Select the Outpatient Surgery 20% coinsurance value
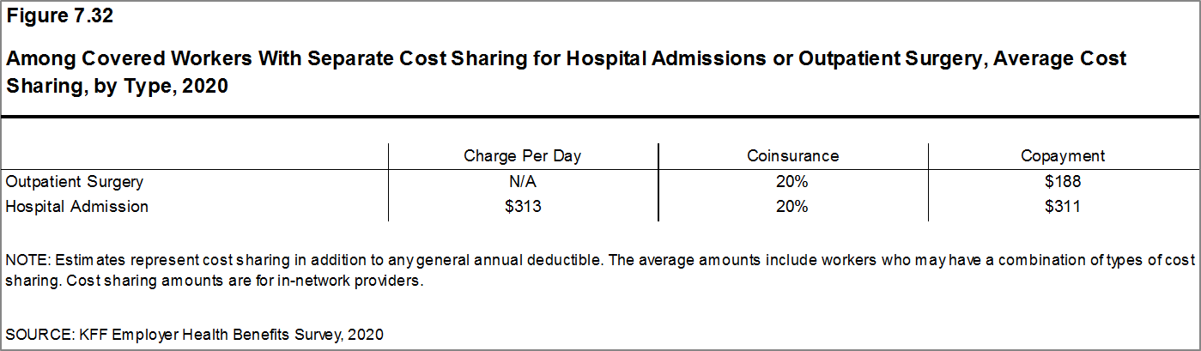The height and width of the screenshot is (351, 1201). pos(792,182)
